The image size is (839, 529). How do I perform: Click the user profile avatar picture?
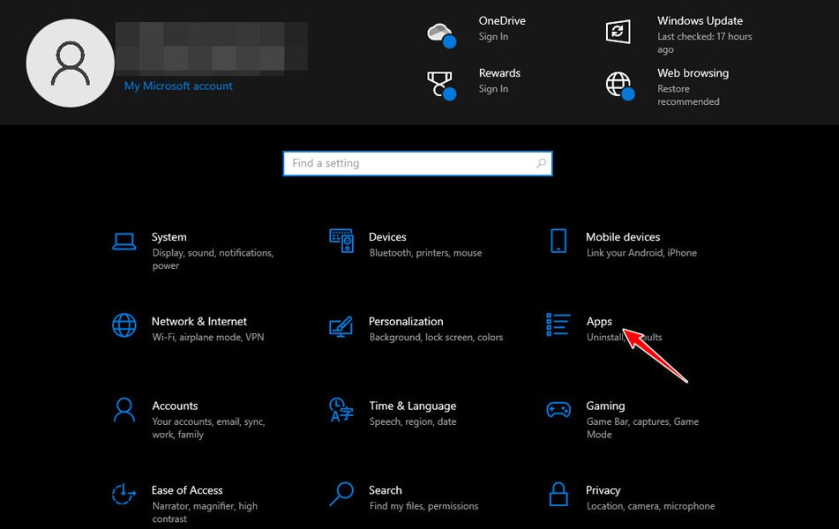click(x=71, y=63)
